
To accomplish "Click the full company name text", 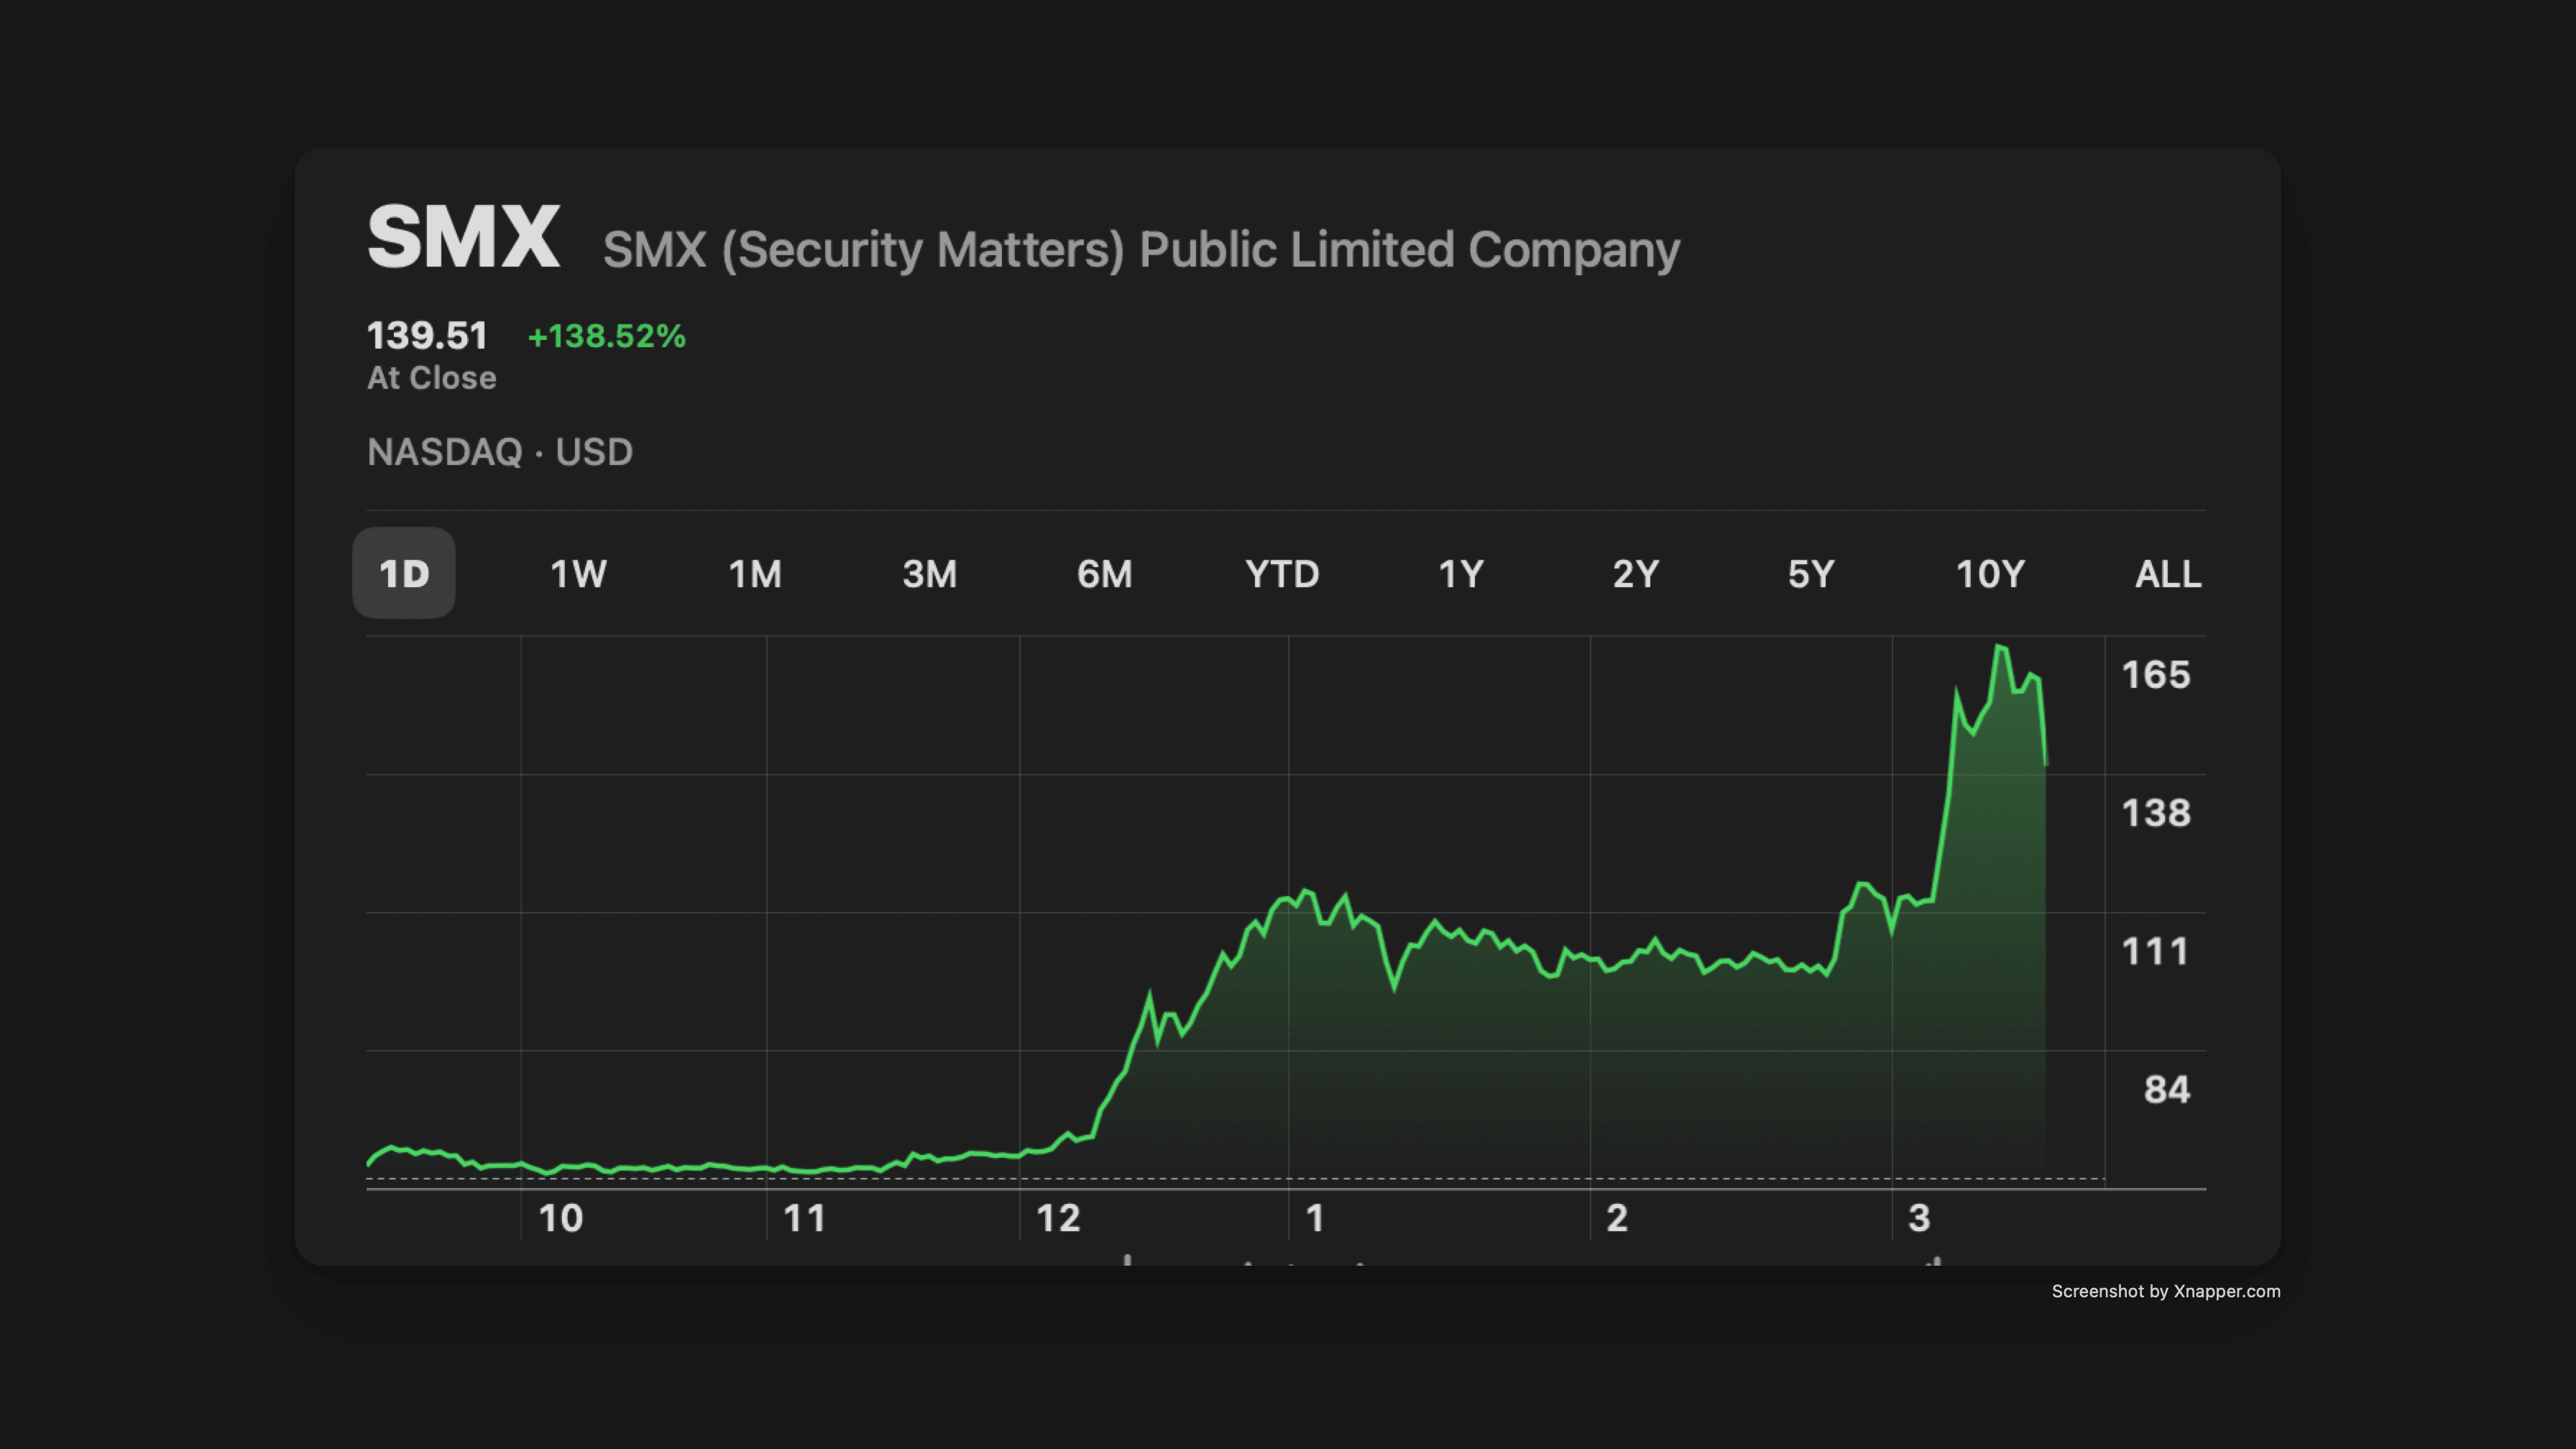I will coord(1141,248).
